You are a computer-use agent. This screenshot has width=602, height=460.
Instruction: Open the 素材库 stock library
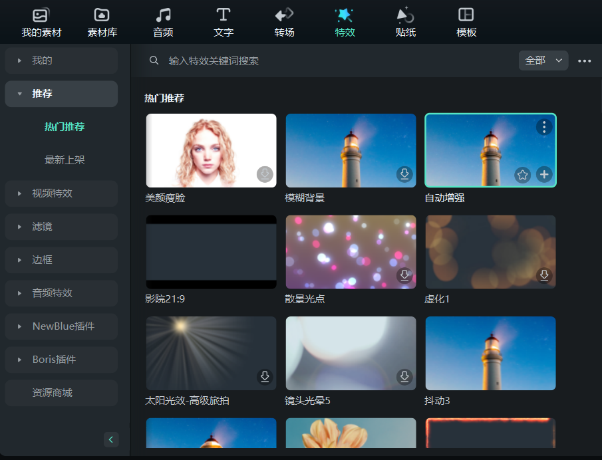pos(102,23)
